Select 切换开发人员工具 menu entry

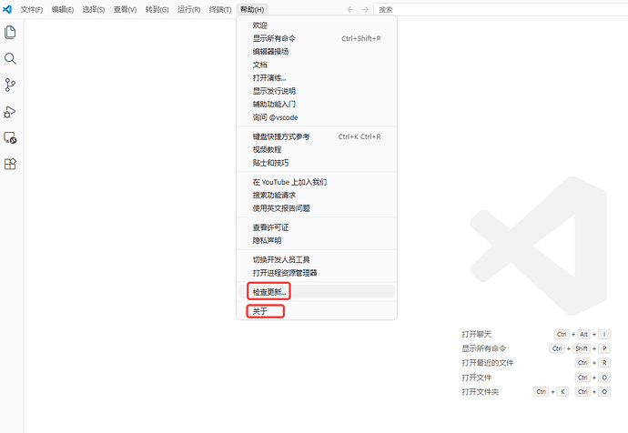coord(317,260)
